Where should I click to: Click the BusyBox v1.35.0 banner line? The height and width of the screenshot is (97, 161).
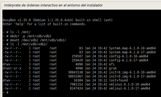pyautogui.click(x=58, y=20)
